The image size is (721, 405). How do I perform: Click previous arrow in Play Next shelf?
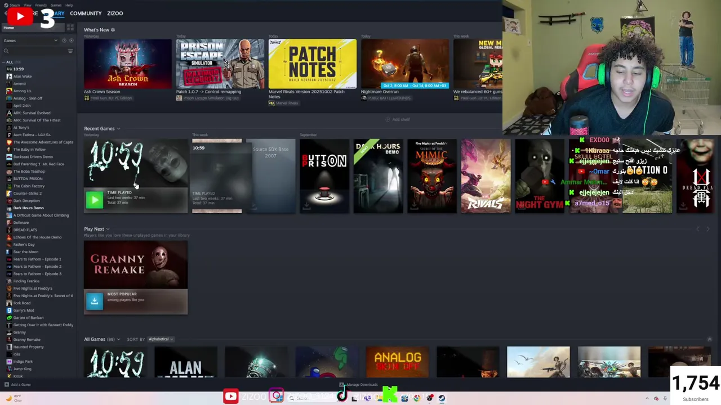tap(698, 229)
